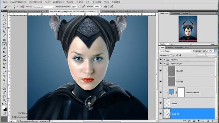The height and width of the screenshot is (123, 219).
Task: Select the Pen tool
Action: [4, 72]
